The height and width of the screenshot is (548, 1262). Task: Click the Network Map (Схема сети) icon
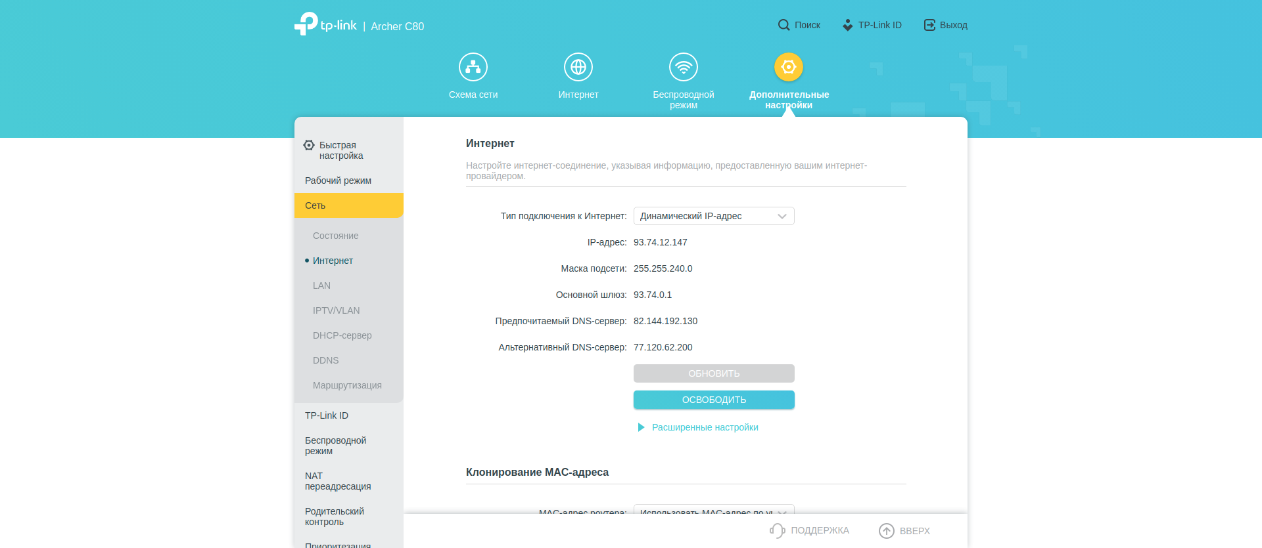(473, 67)
